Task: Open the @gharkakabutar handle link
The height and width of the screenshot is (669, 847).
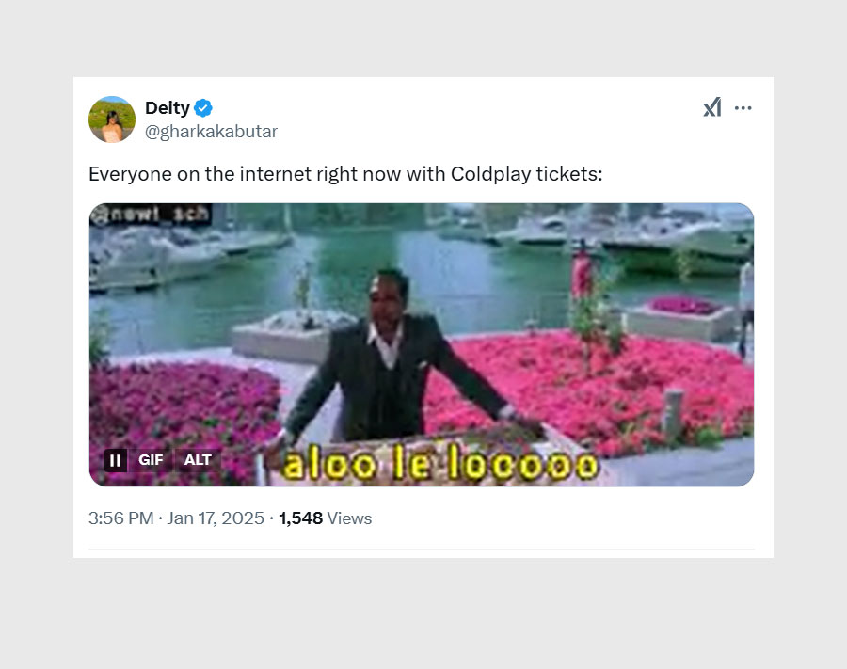Action: click(211, 132)
